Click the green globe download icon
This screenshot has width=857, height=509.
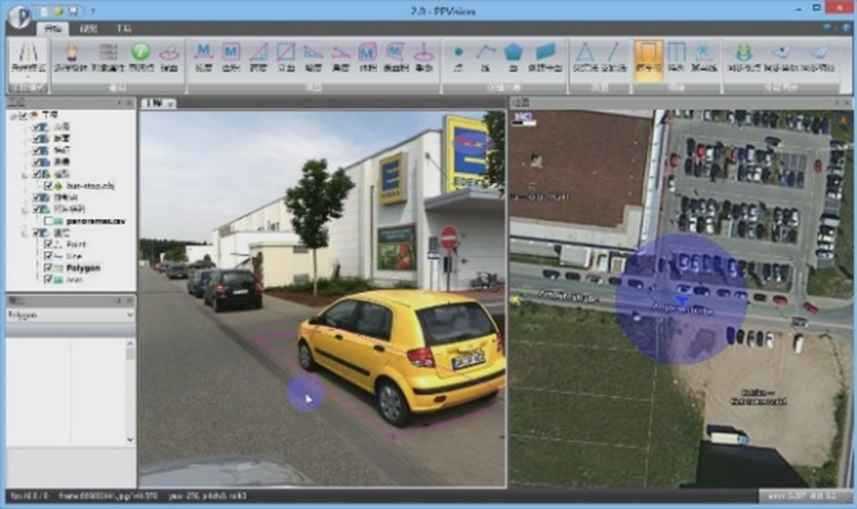(743, 54)
